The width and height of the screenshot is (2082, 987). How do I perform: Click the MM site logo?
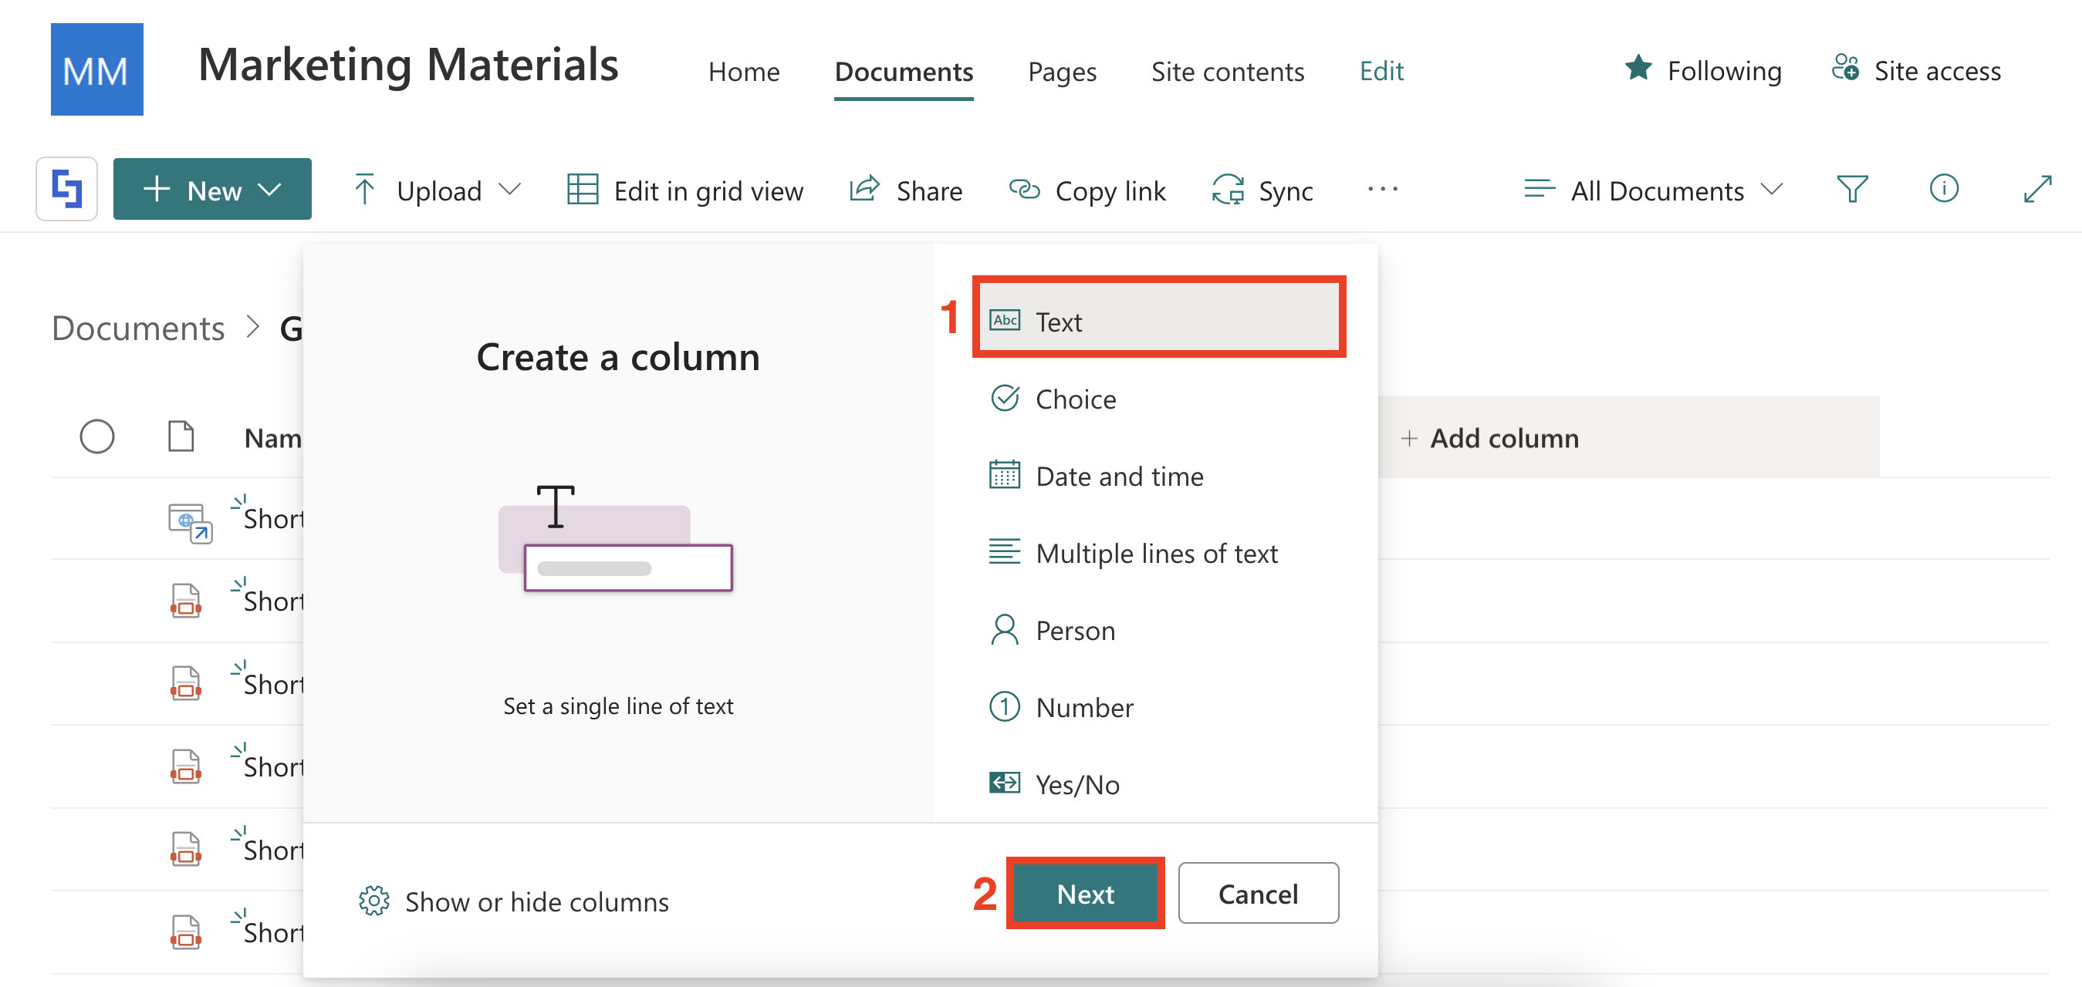pos(97,69)
